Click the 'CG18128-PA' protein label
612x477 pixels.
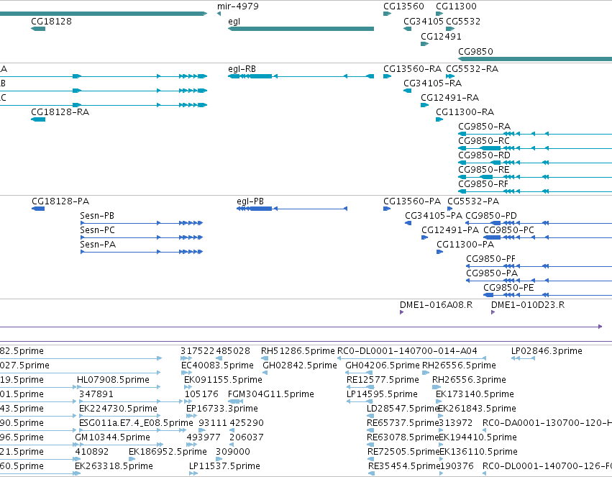(x=60, y=201)
